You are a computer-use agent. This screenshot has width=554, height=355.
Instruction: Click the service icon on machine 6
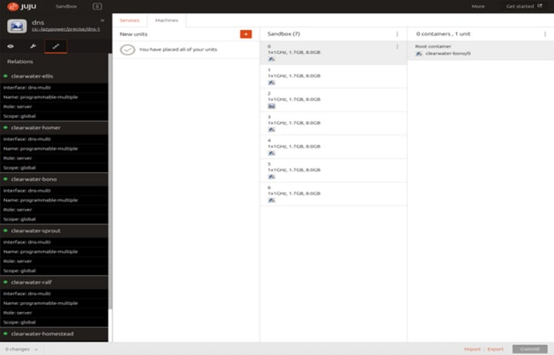272,201
